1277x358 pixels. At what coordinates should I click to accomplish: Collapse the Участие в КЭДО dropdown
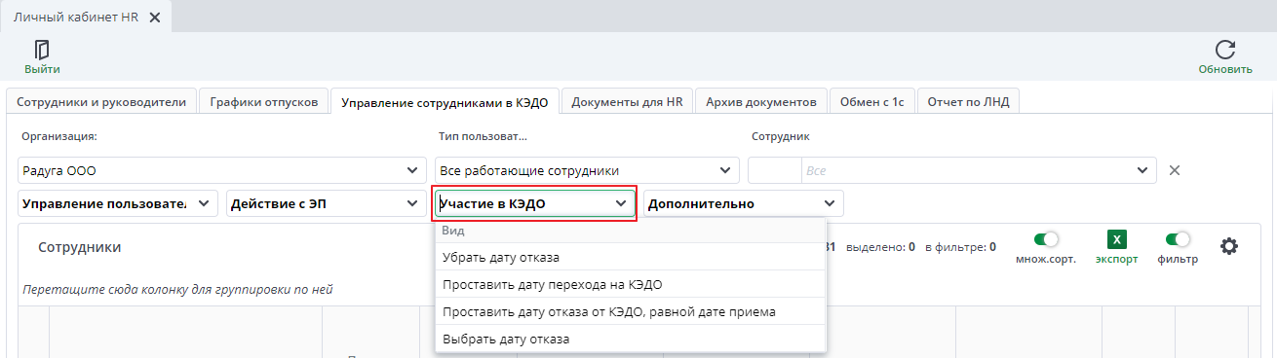coord(535,203)
